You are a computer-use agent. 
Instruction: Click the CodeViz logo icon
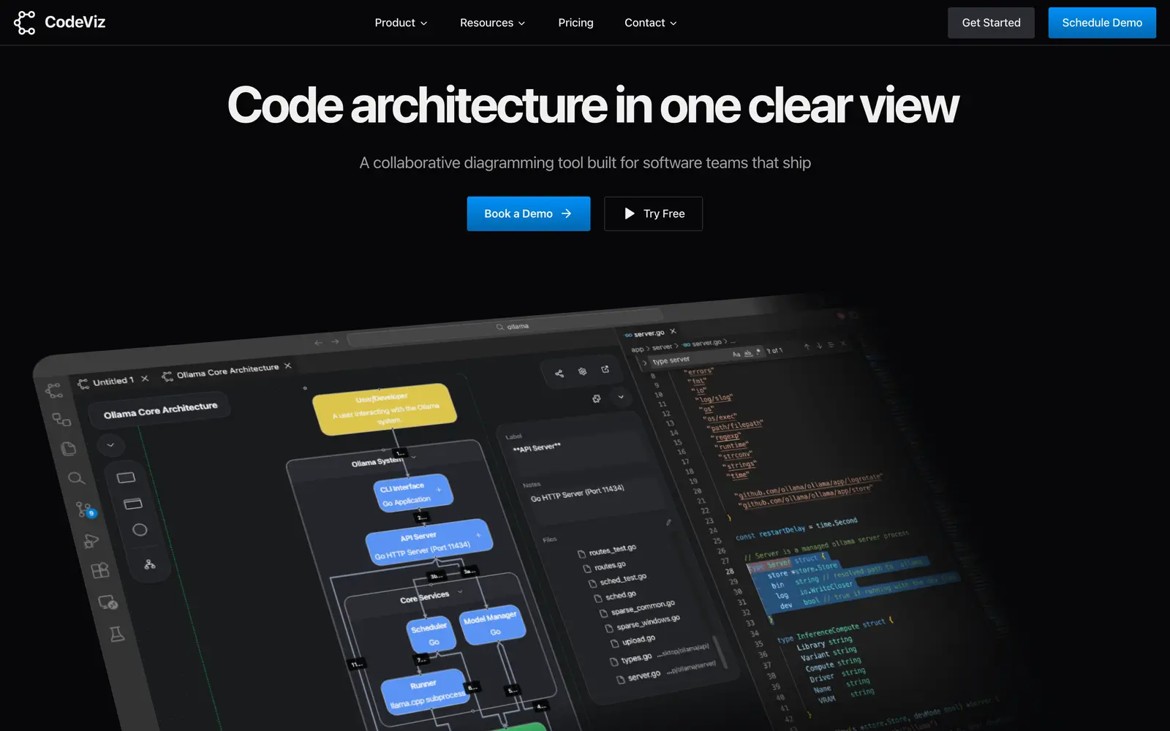coord(24,23)
